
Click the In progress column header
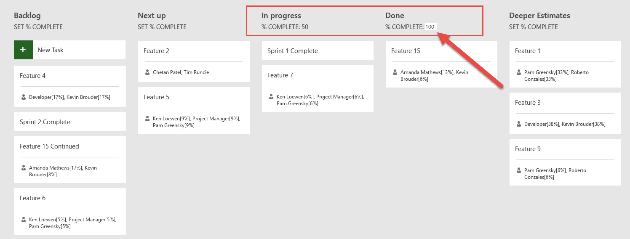[281, 16]
